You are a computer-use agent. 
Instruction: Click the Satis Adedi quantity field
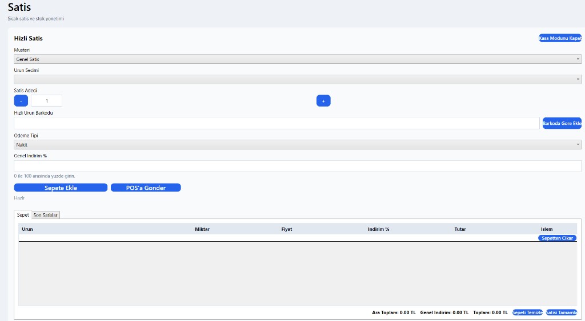[46, 101]
